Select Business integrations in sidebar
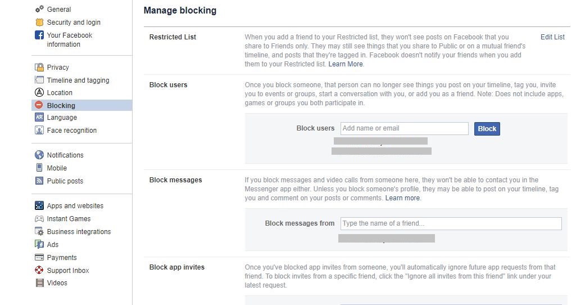 click(79, 231)
